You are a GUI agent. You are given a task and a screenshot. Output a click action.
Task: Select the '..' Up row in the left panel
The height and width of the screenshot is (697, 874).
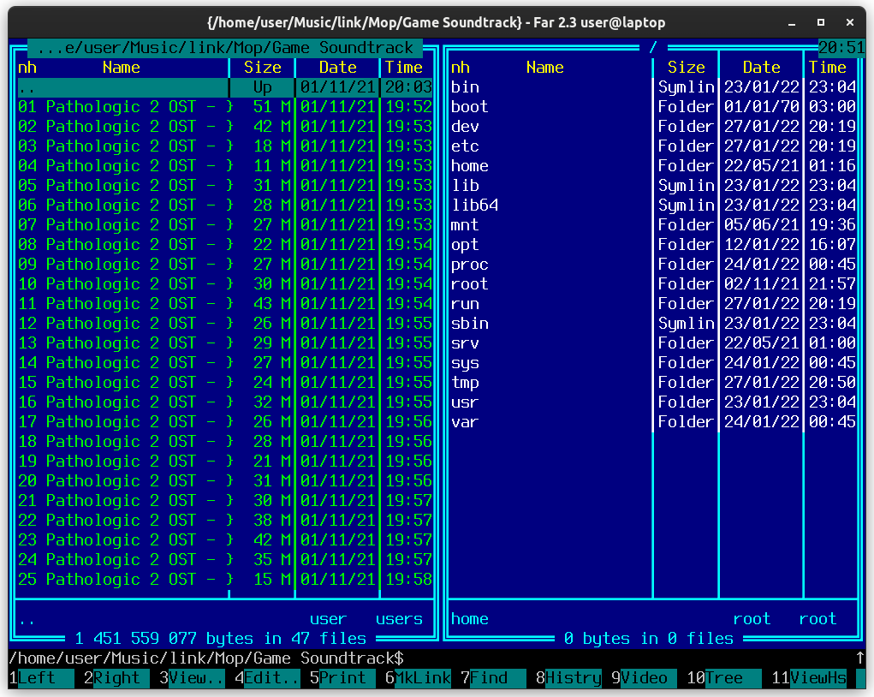225,87
